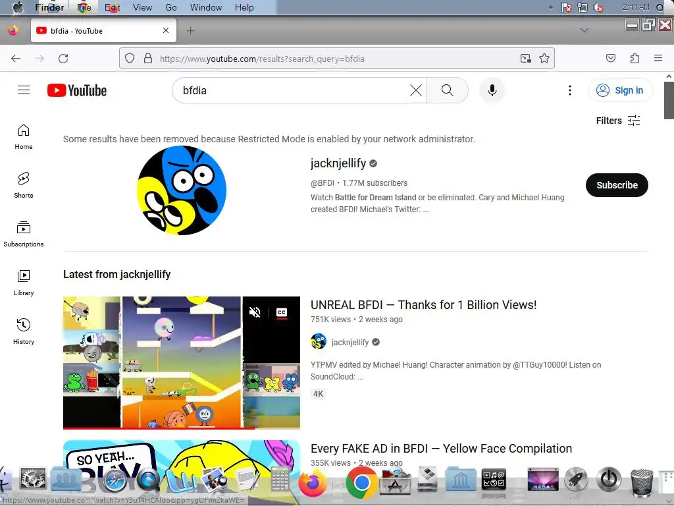
Task: Click the power button dock icon
Action: pos(609,479)
